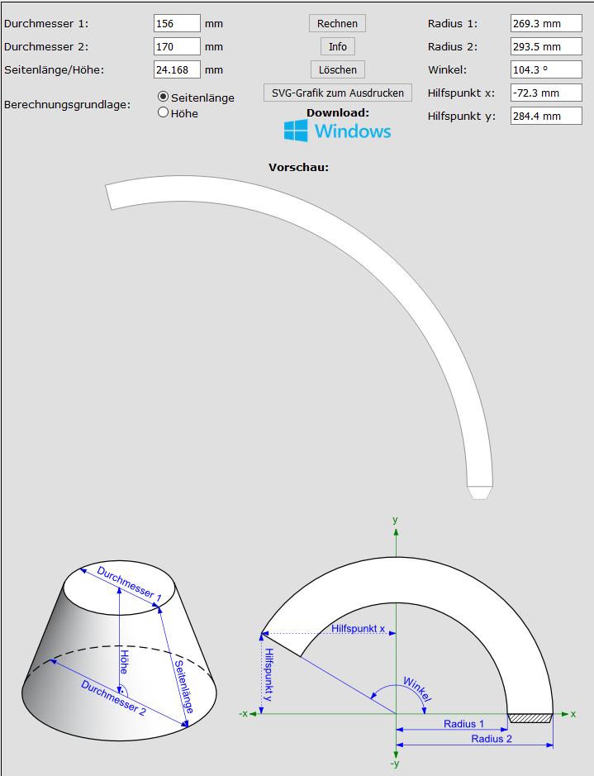Focus the Seitenlänge/Höhe input field
The image size is (594, 776).
(x=177, y=69)
